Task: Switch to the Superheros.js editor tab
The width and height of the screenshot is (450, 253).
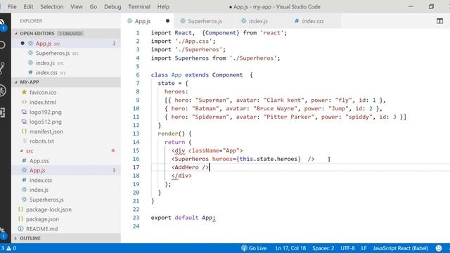Action: point(205,21)
